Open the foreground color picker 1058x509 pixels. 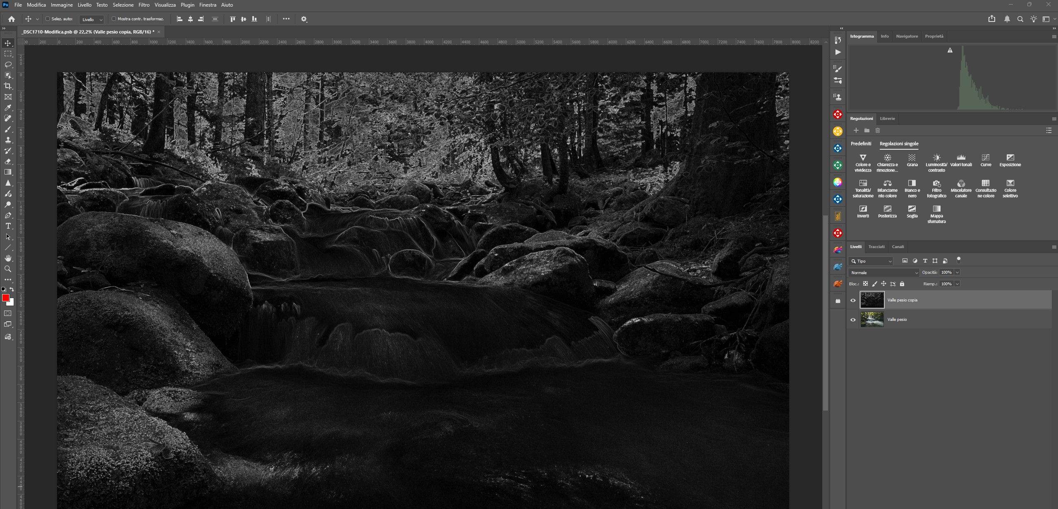[x=5, y=297]
